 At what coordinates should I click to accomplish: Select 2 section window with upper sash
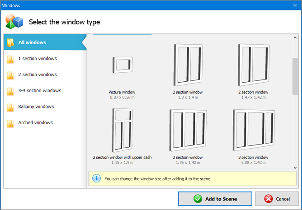(x=123, y=130)
